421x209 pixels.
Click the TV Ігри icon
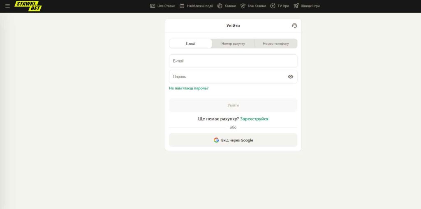point(273,6)
